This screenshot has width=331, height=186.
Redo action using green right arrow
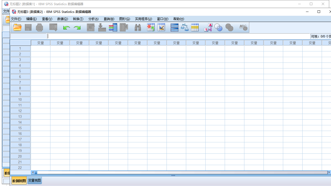tap(77, 27)
